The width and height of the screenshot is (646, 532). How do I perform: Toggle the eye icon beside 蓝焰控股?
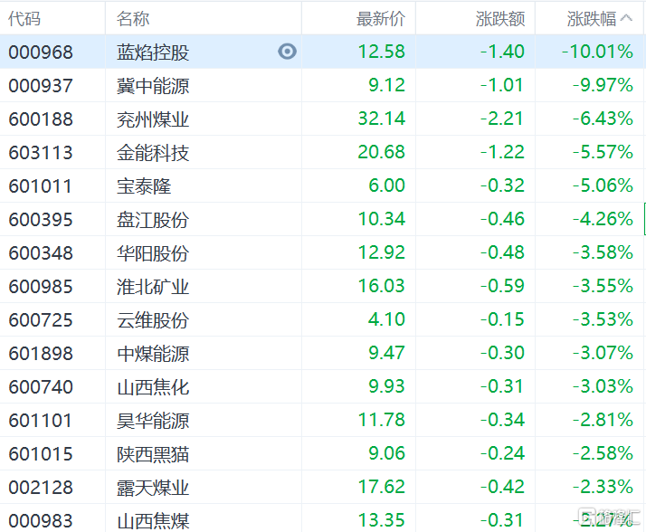coord(287,52)
